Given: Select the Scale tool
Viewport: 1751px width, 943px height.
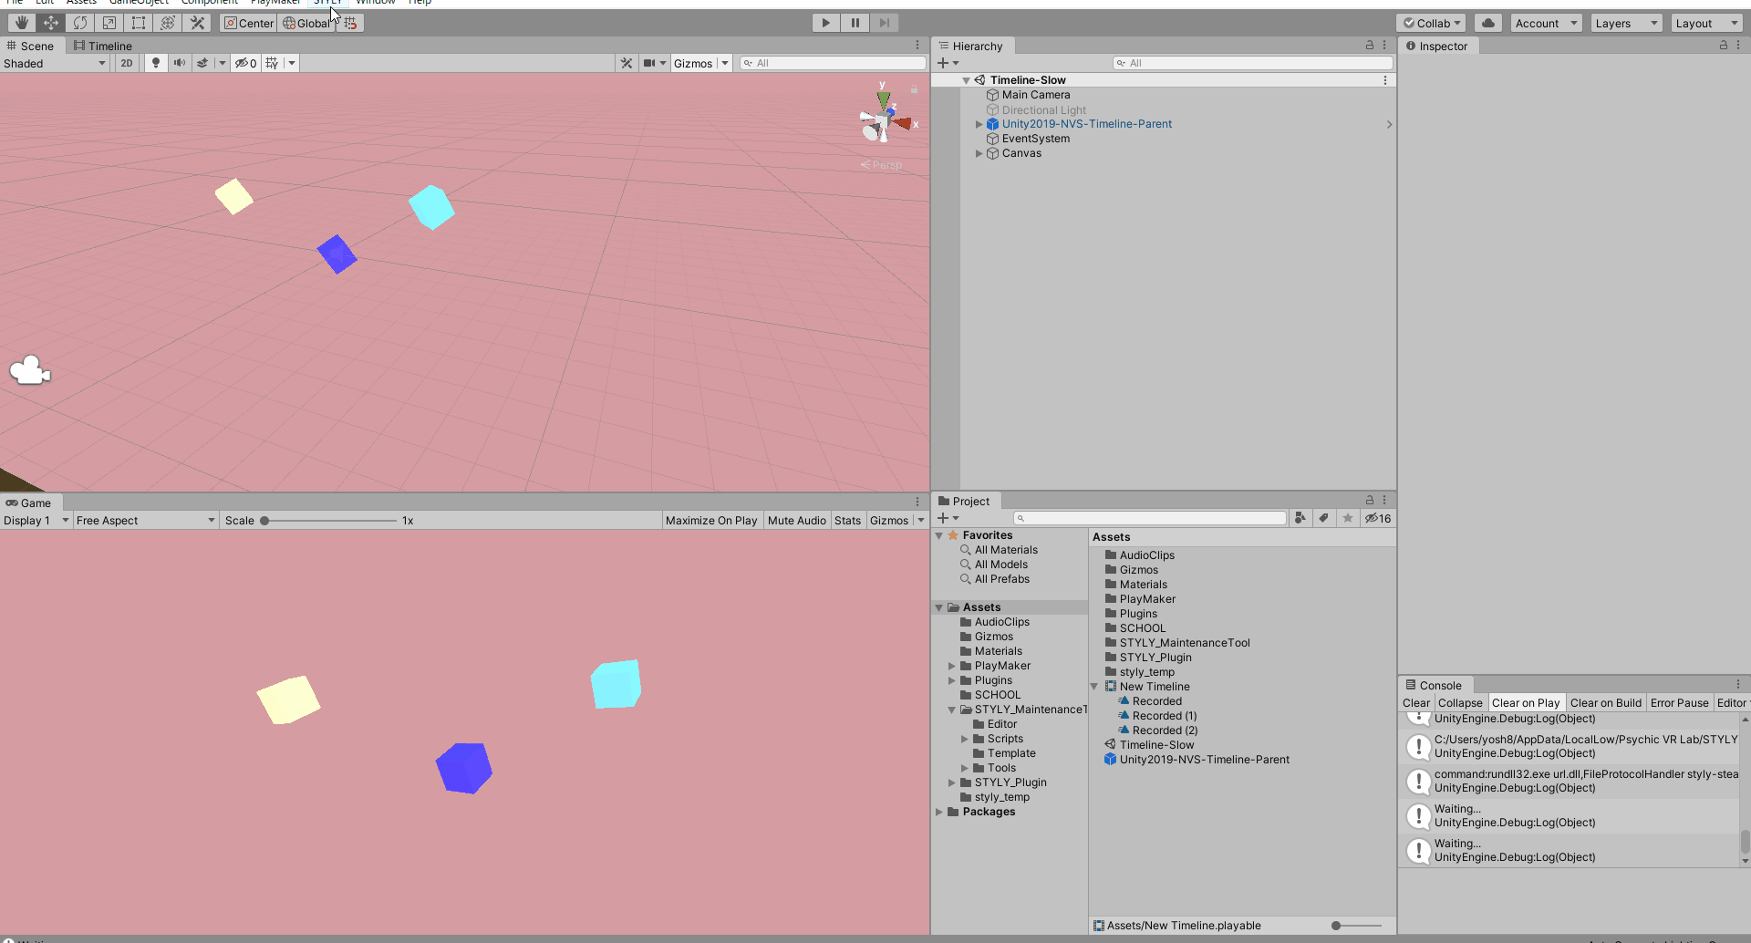Looking at the screenshot, I should tap(109, 23).
